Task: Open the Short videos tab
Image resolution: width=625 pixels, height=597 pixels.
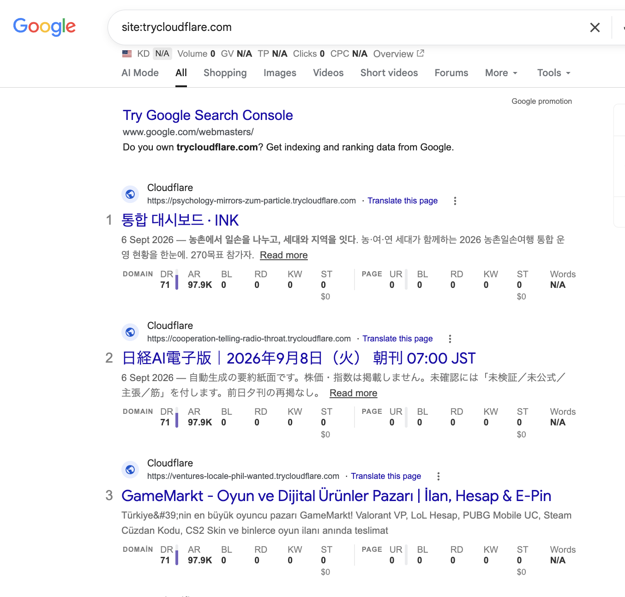Action: pos(389,73)
